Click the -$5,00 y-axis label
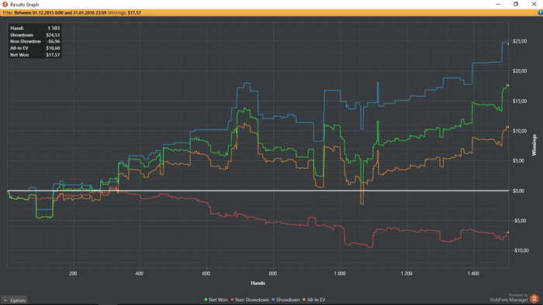The height and width of the screenshot is (305, 543). click(520, 221)
